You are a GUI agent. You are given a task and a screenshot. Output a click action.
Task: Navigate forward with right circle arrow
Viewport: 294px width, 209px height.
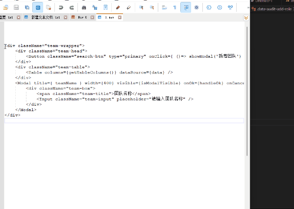click(x=220, y=7)
